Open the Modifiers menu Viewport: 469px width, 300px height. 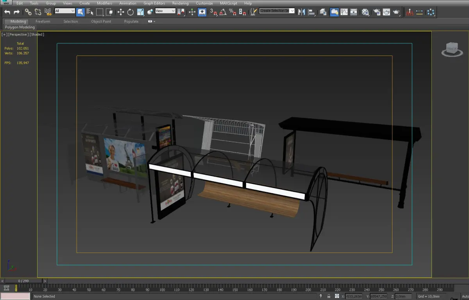point(104,3)
